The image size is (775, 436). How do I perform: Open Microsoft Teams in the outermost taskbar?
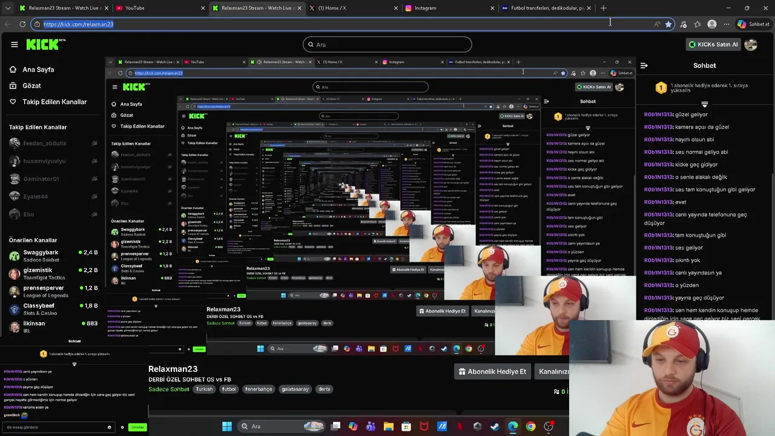(x=371, y=426)
